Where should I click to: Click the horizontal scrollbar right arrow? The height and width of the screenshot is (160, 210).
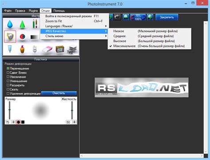pyautogui.click(x=202, y=156)
